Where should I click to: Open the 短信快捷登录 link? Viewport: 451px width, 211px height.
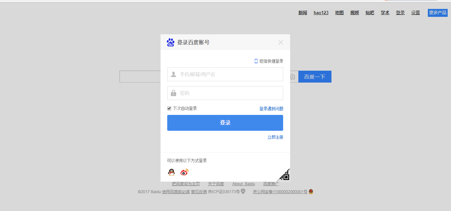coord(271,61)
